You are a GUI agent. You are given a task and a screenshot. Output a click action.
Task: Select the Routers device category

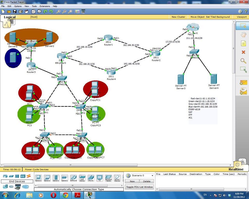5,176
